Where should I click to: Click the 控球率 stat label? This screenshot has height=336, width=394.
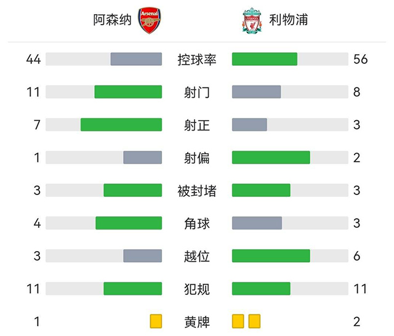197,60
